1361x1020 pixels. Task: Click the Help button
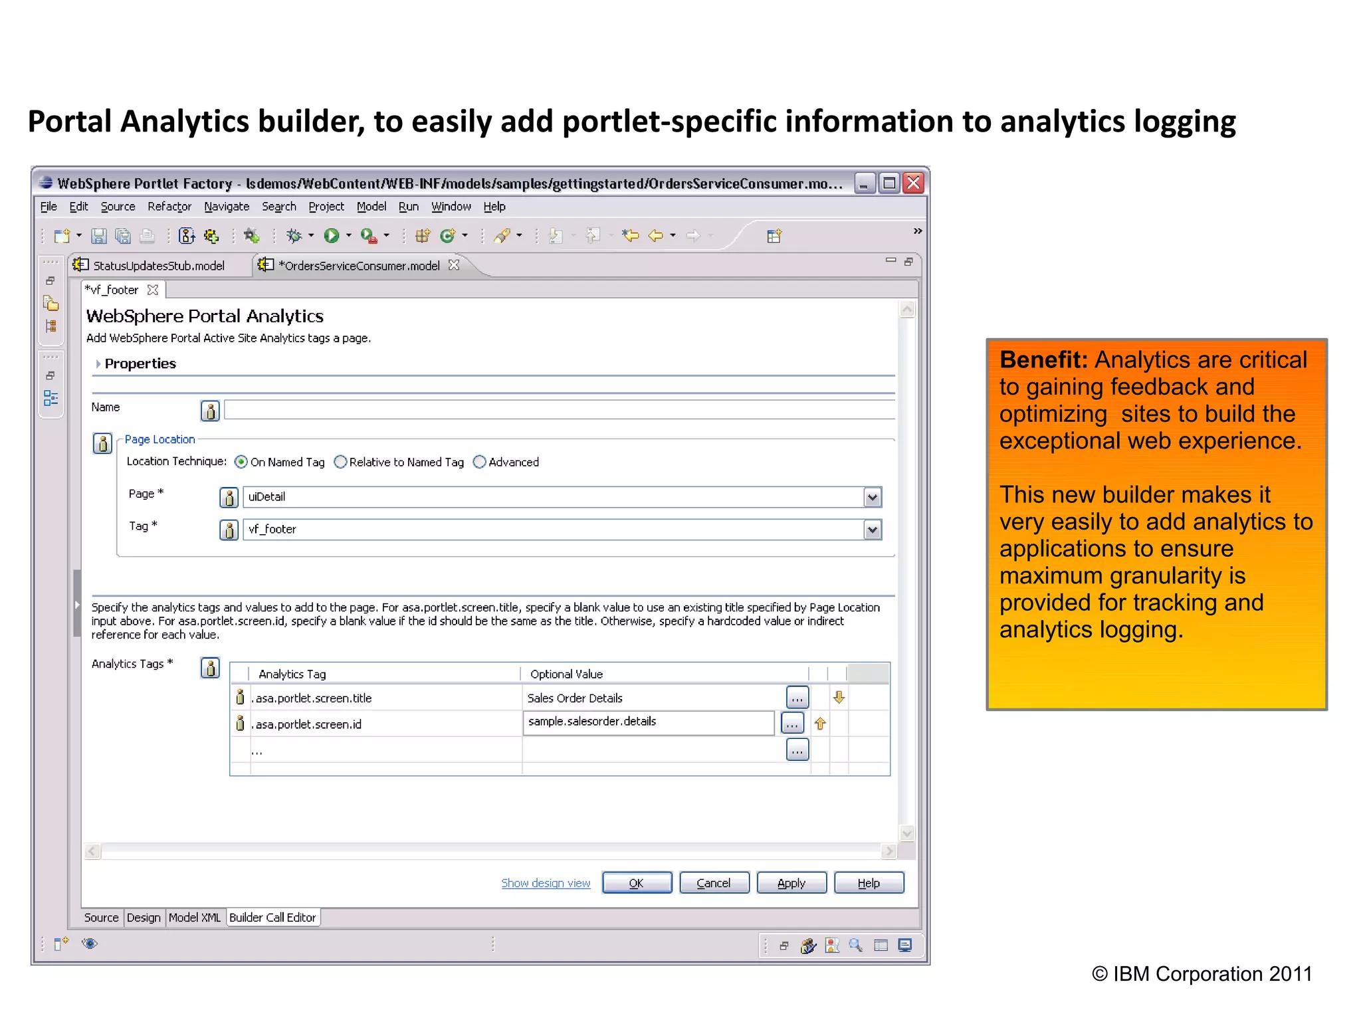pyautogui.click(x=869, y=883)
